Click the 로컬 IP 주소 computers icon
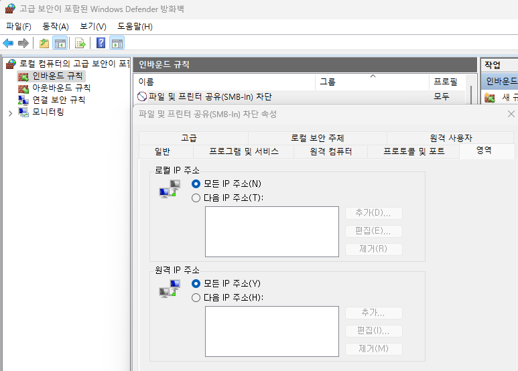Viewport: 518px width, 371px height. pyautogui.click(x=170, y=189)
